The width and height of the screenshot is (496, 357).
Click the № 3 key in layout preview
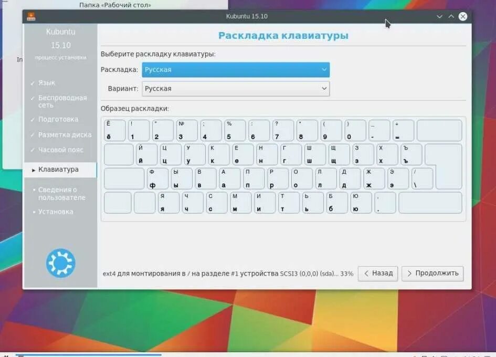pos(187,130)
